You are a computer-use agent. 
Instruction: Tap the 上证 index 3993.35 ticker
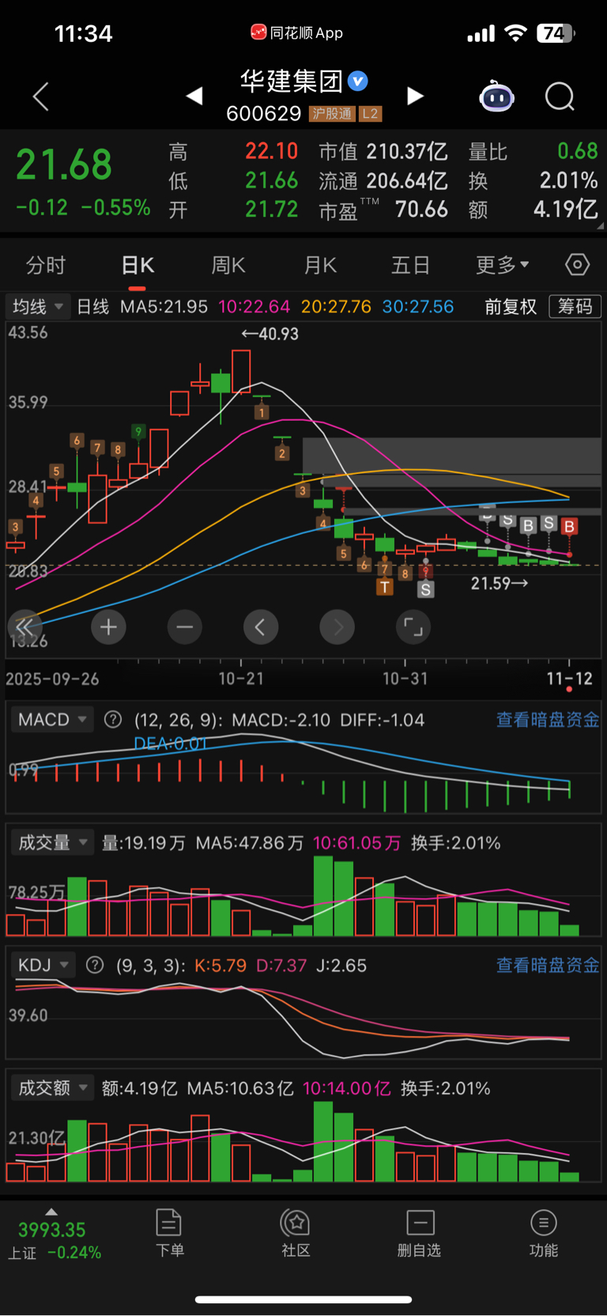(55, 1240)
